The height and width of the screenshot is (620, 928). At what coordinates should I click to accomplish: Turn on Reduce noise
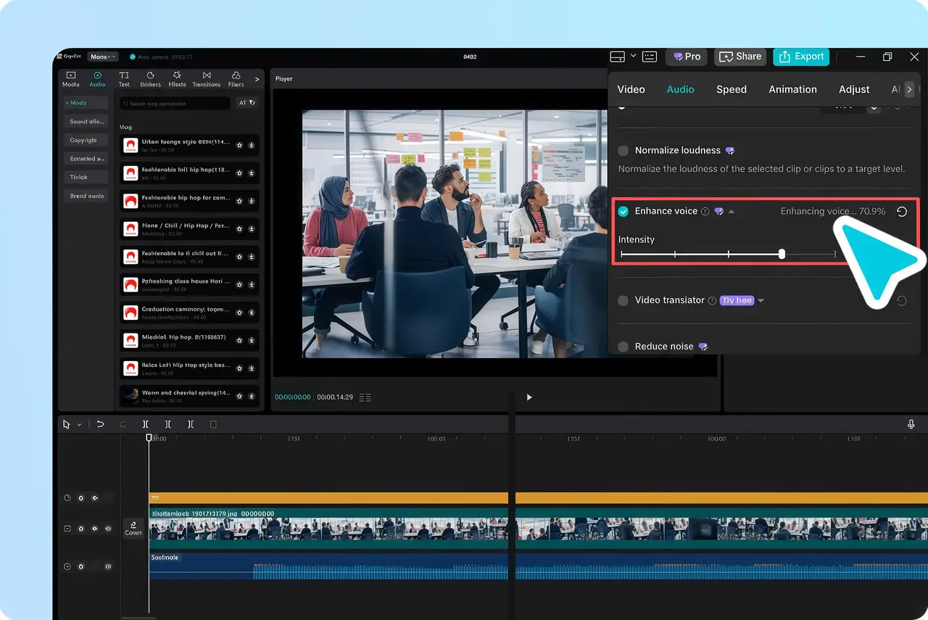pyautogui.click(x=623, y=346)
